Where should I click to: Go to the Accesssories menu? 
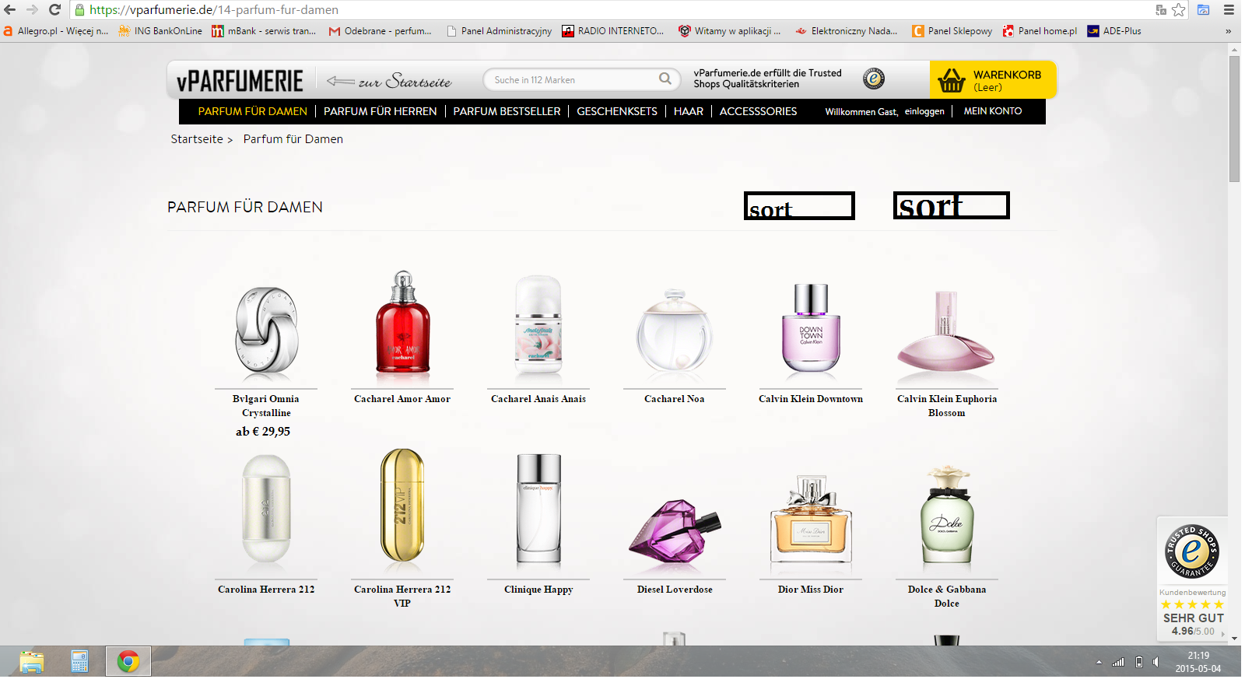click(x=758, y=111)
